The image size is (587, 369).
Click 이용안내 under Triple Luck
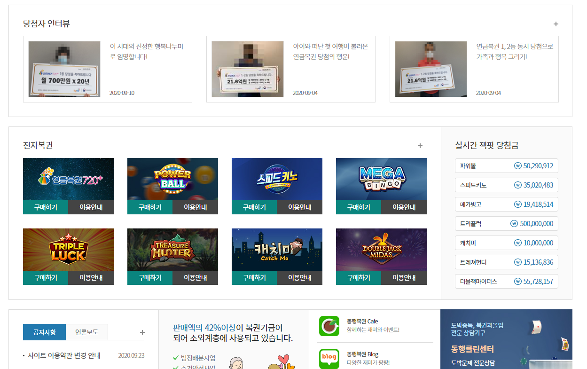click(91, 278)
